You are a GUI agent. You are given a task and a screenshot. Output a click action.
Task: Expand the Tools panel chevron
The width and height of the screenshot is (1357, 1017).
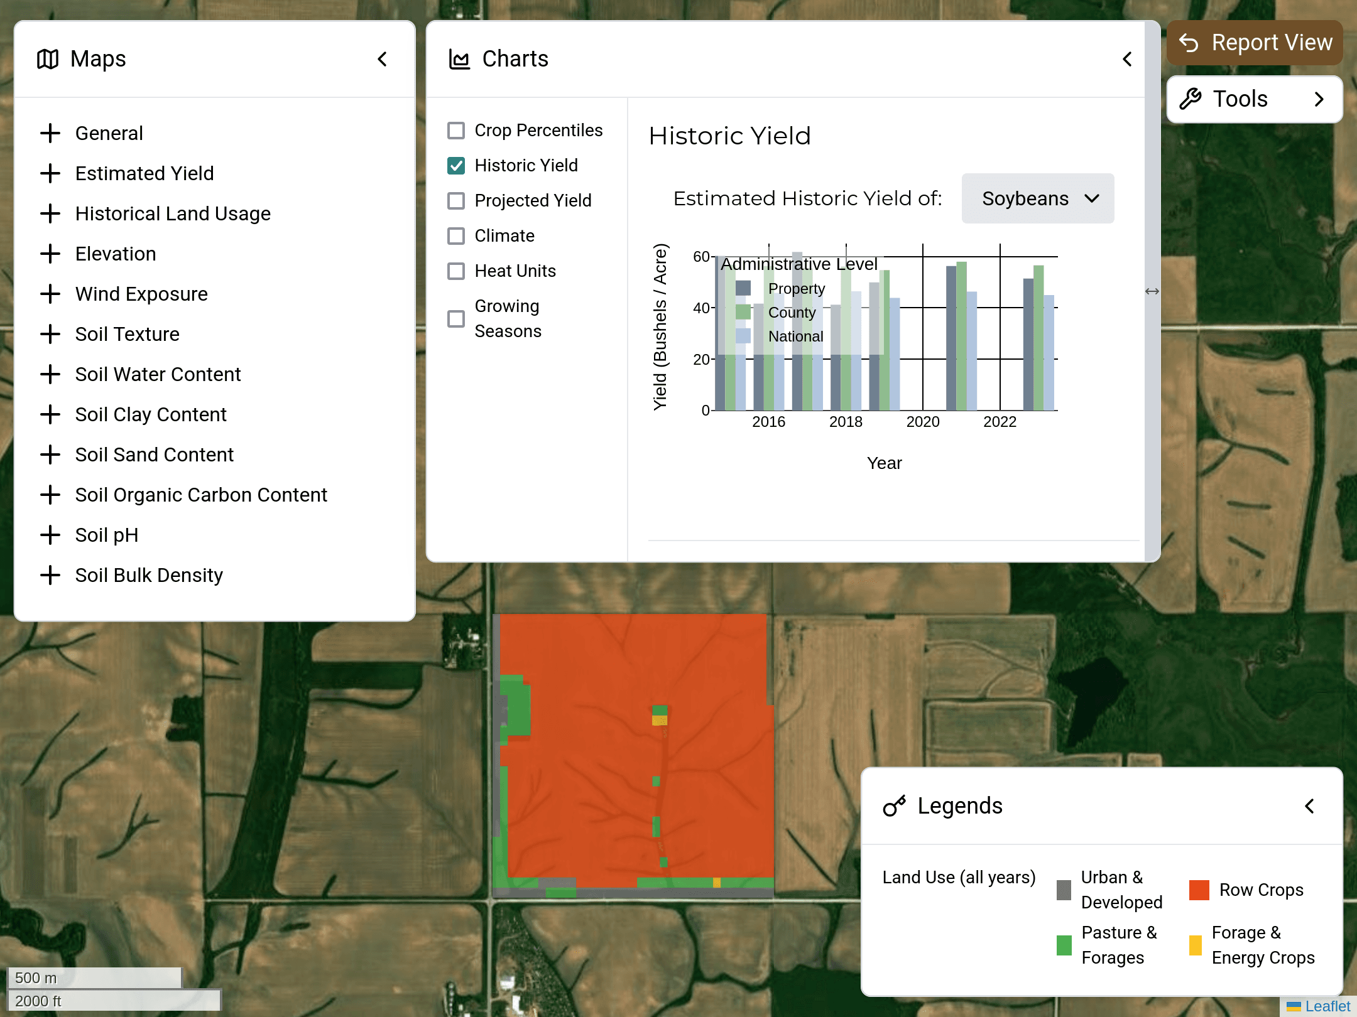tap(1319, 99)
